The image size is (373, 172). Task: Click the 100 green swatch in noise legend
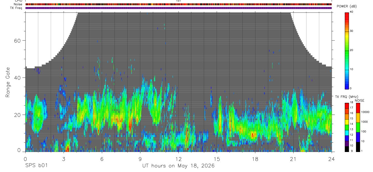pos(357,127)
